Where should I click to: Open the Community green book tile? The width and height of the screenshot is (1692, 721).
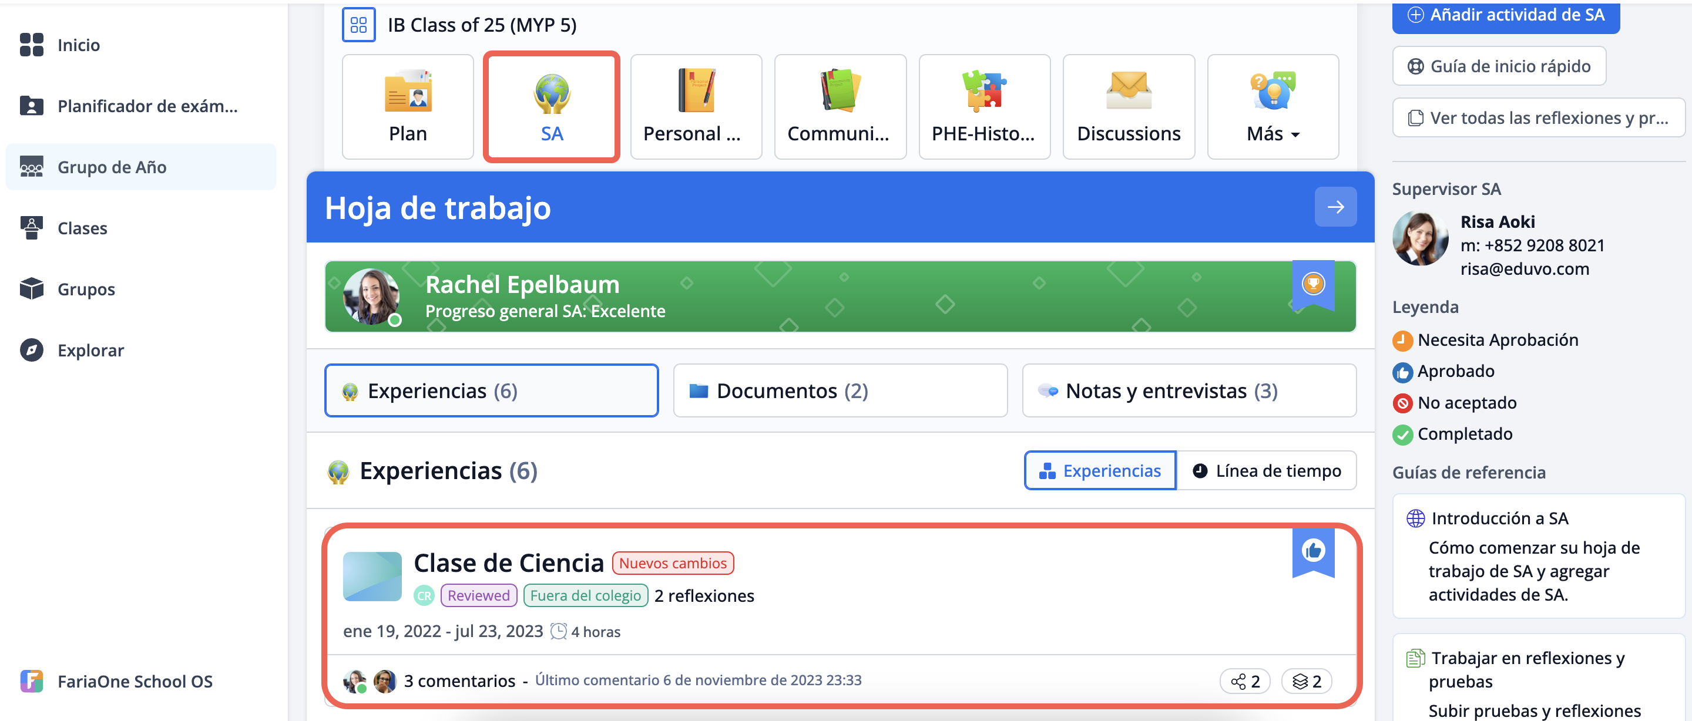click(840, 106)
